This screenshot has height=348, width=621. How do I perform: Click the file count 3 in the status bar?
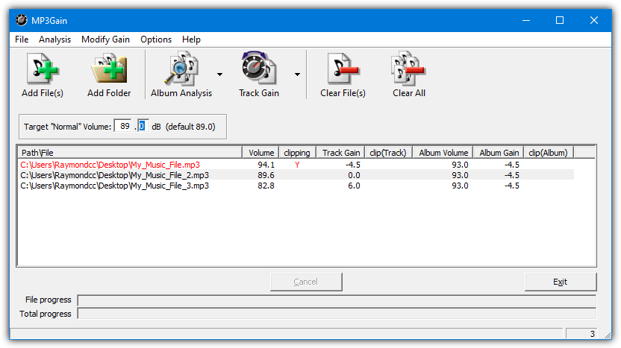click(592, 334)
